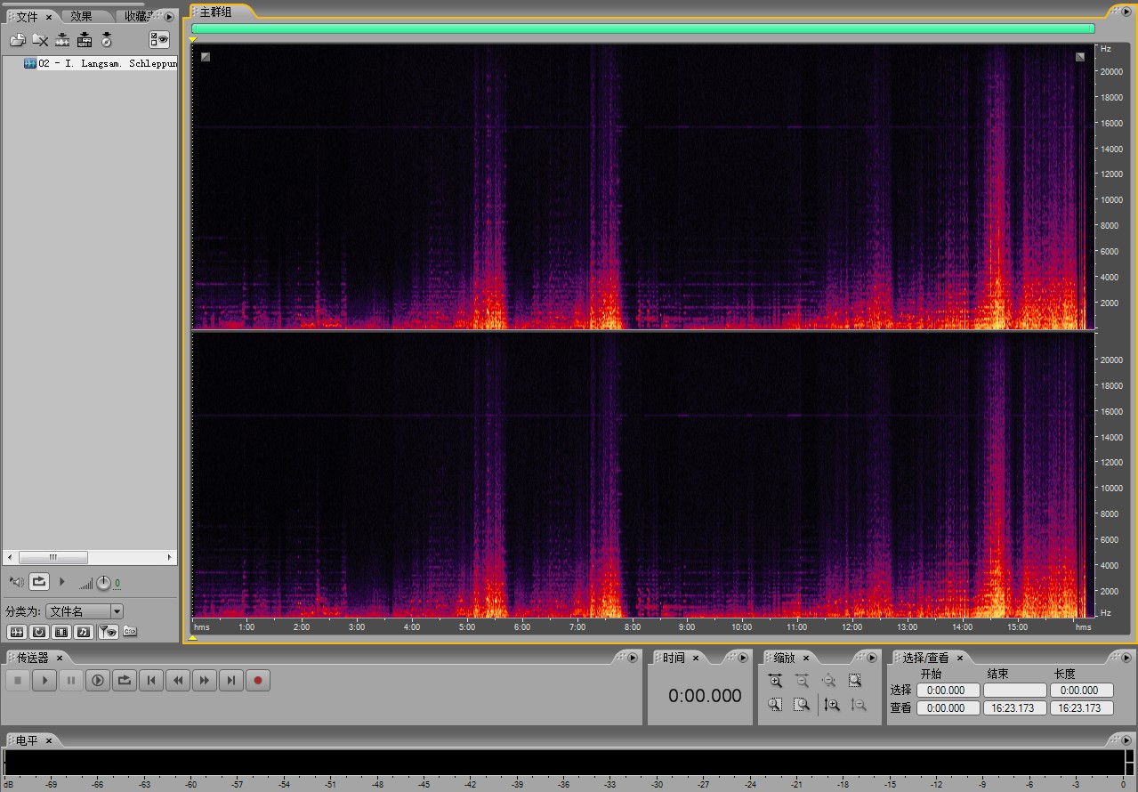Click Zoom Out Horizontally icon

pos(802,681)
